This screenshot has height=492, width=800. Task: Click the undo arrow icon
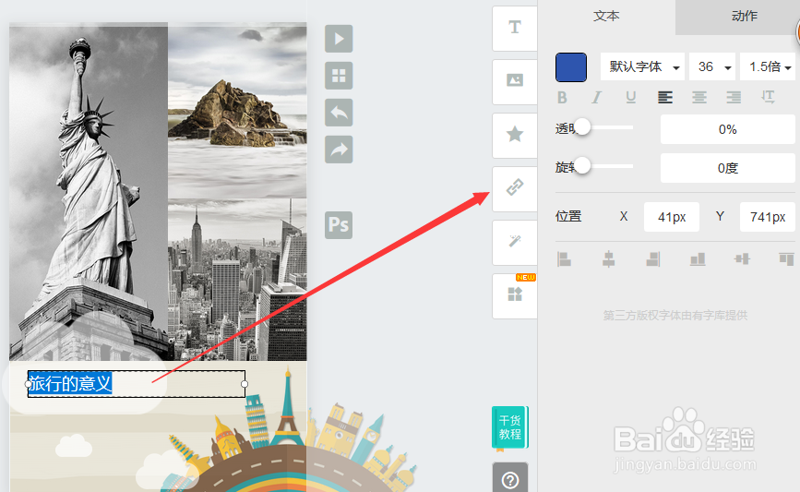pos(339,113)
